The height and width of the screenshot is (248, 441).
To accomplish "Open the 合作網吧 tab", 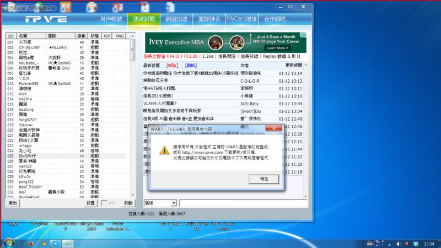I will 275,19.
